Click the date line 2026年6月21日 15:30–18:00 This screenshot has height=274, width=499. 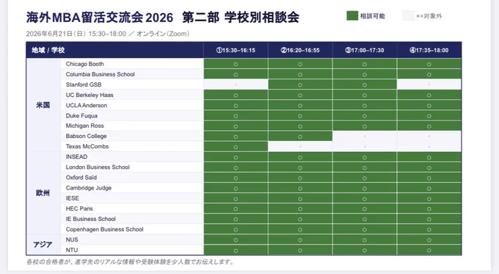(108, 34)
